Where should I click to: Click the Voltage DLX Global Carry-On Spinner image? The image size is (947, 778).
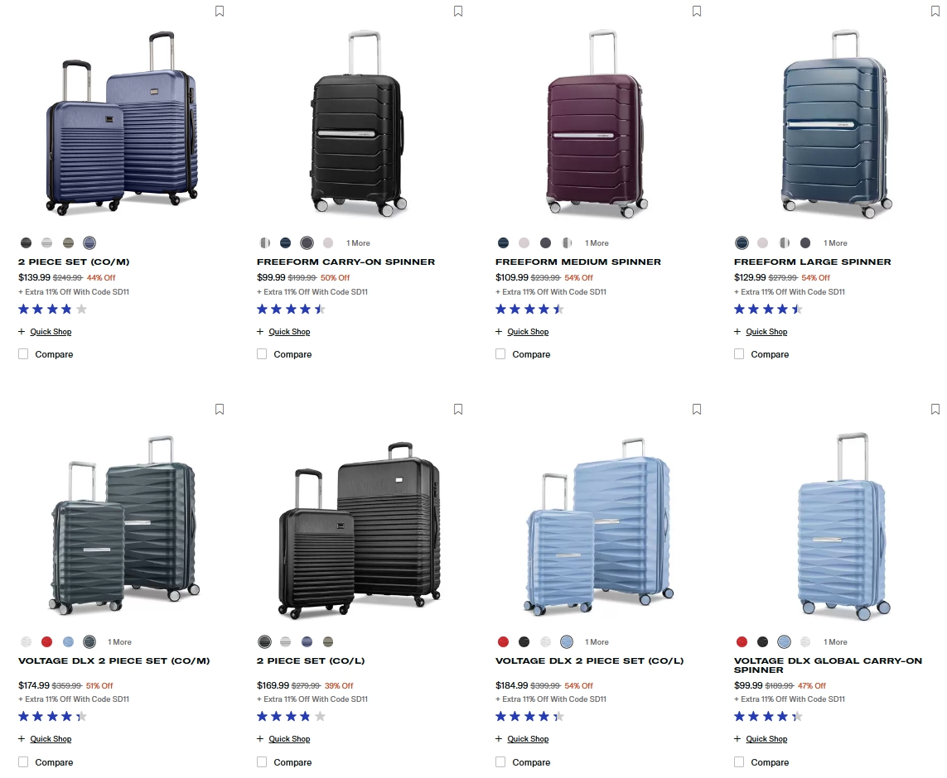(837, 530)
